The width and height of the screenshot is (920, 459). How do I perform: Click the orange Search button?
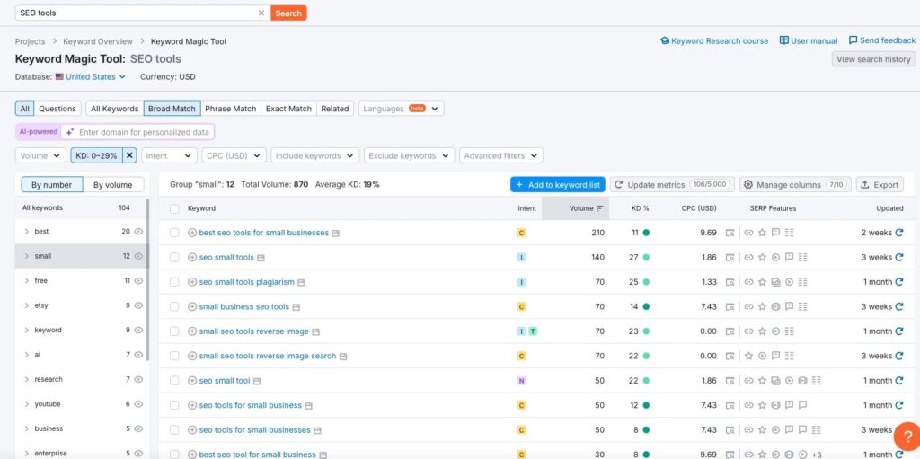click(x=288, y=13)
